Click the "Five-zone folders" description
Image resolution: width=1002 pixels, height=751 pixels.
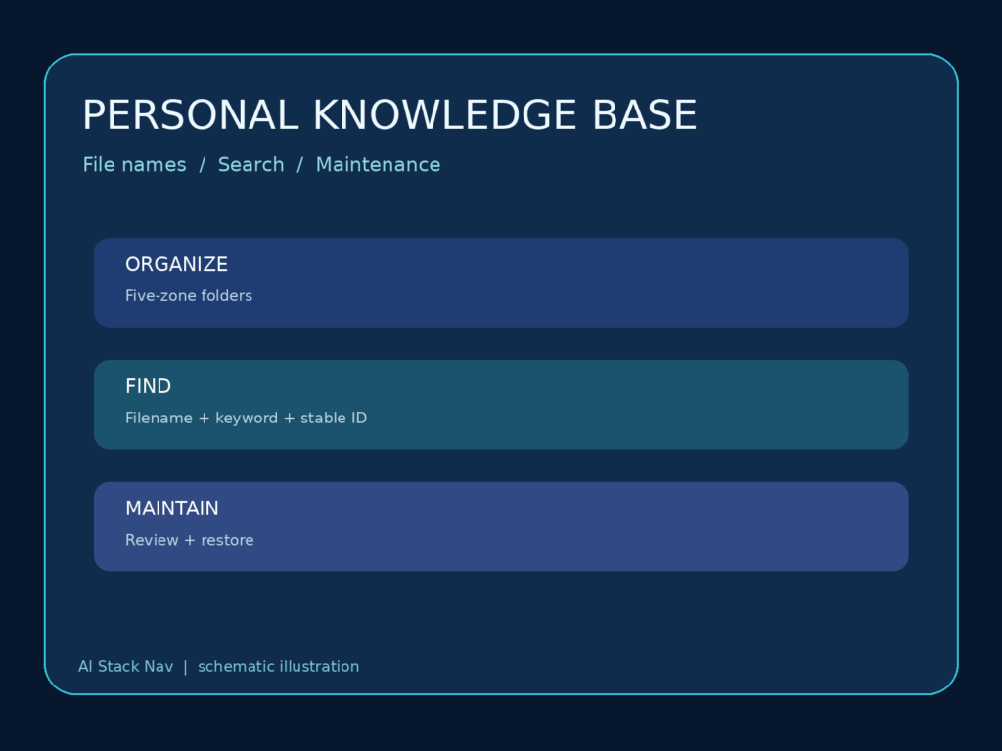[x=189, y=295]
